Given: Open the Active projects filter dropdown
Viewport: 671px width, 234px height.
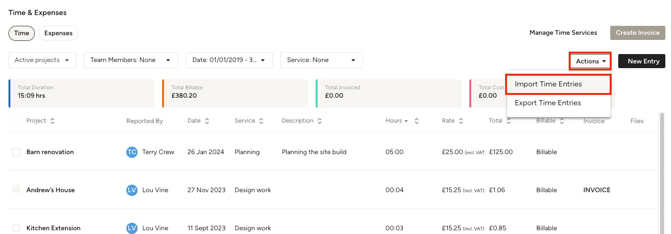Looking at the screenshot, I should [42, 60].
